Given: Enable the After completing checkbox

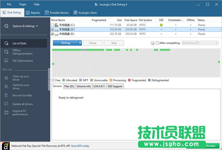Looking at the screenshot, I should [158, 43].
